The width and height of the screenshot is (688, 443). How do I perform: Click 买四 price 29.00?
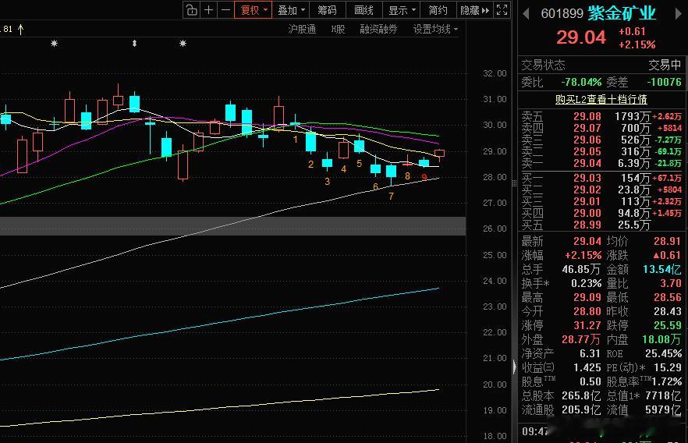[587, 213]
